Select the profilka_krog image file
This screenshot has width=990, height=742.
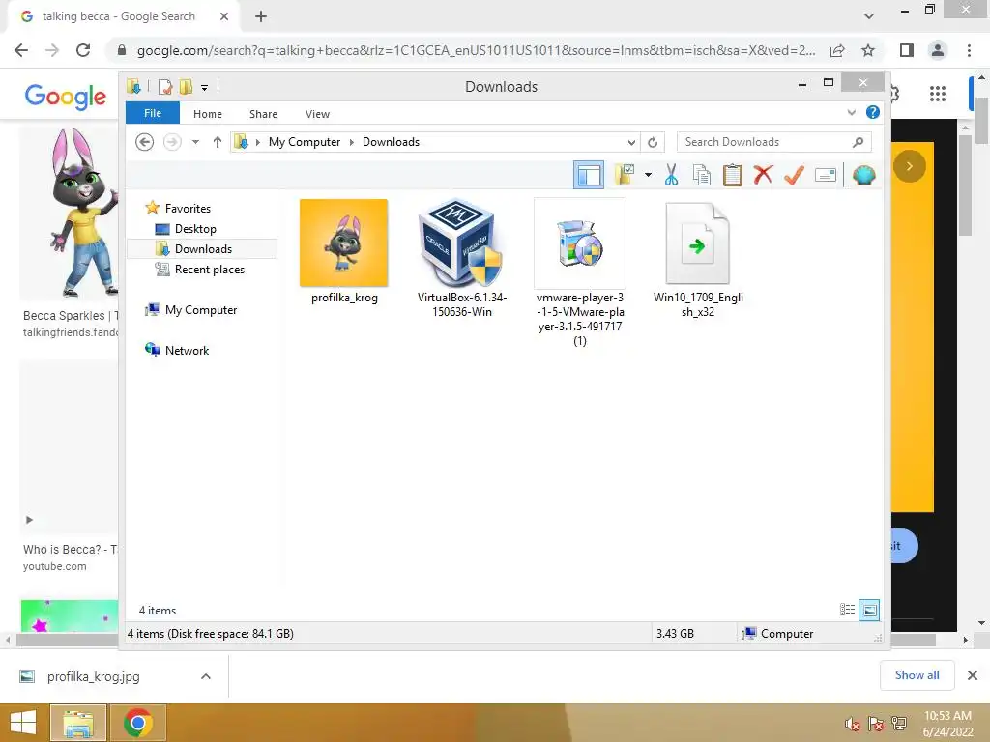point(344,252)
